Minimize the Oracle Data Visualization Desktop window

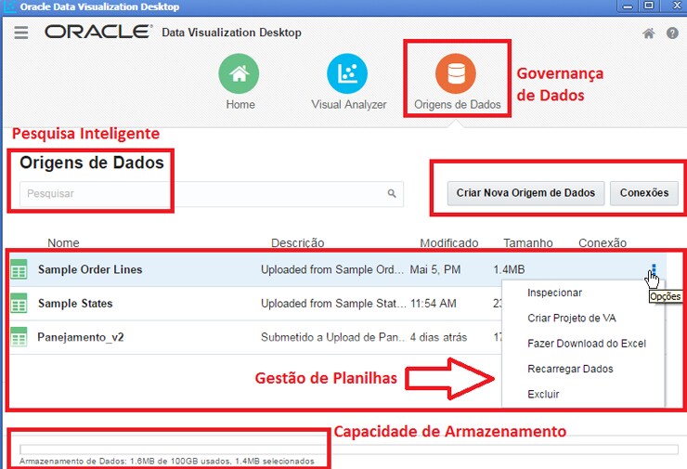point(628,6)
